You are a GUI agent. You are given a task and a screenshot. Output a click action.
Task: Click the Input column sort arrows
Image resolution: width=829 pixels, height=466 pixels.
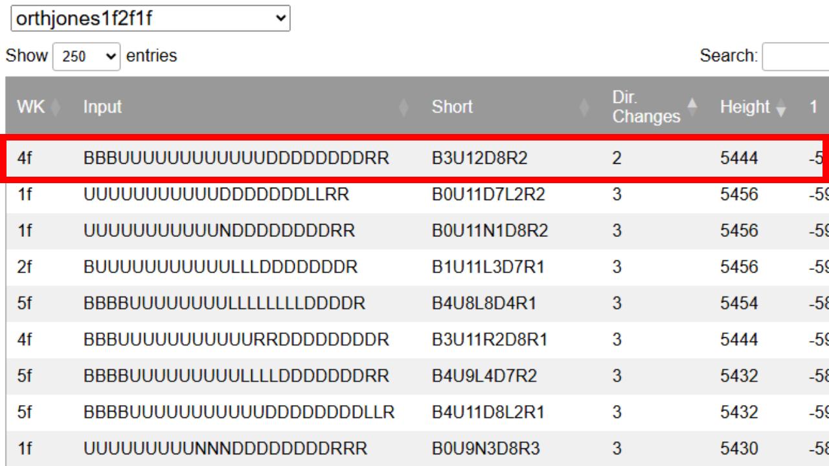[x=404, y=107]
